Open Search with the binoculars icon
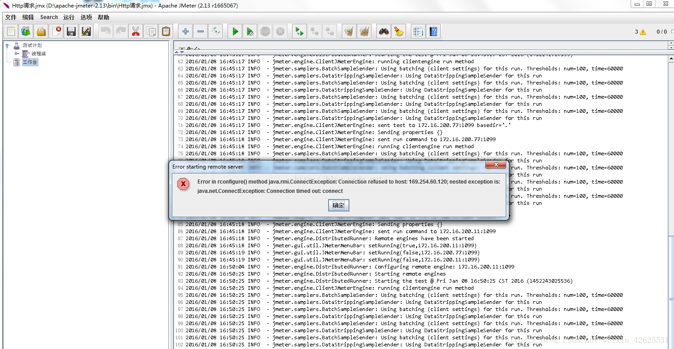The image size is (674, 349). (383, 31)
